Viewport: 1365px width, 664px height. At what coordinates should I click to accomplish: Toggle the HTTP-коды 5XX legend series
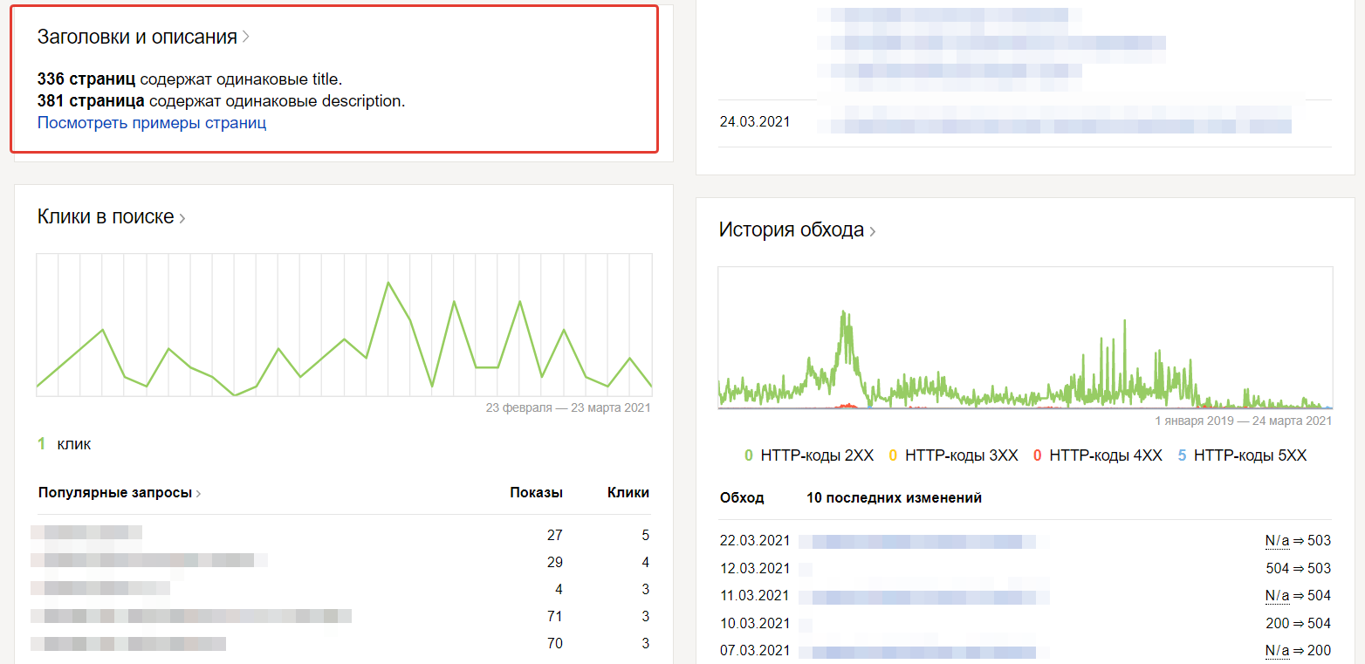coord(1241,455)
